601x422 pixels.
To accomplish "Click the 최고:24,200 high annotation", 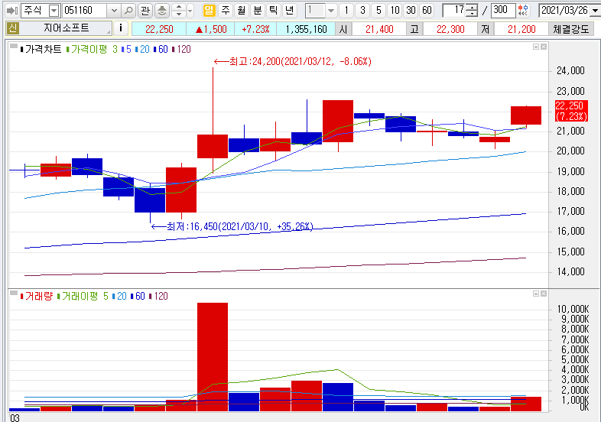I will tap(293, 61).
